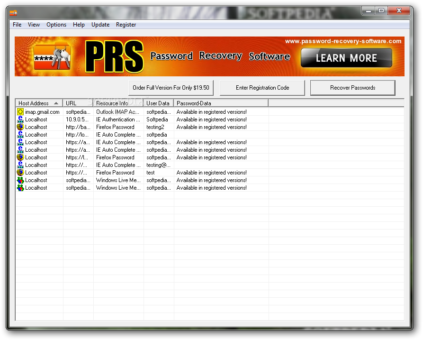Click the testing2 user data cell
The image size is (423, 340).
pos(155,127)
